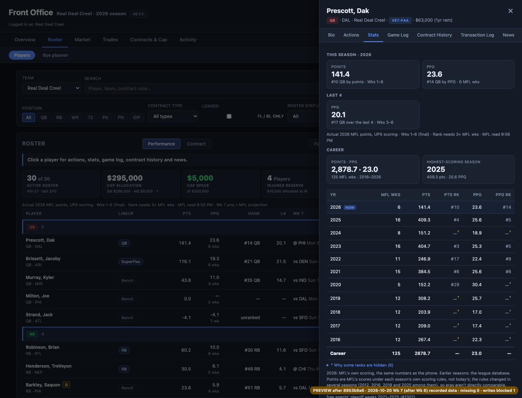Click the PPG RK column header
Viewport: 522px width, 398px height.
pyautogui.click(x=503, y=195)
